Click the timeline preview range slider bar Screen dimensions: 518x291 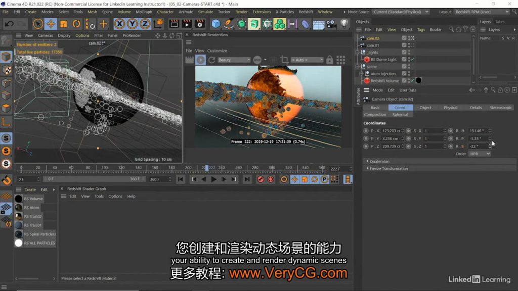[95, 179]
